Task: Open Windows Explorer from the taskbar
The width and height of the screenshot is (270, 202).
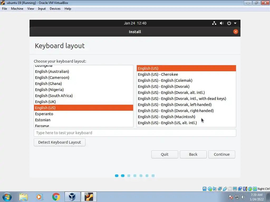Action: pyautogui.click(x=23, y=197)
